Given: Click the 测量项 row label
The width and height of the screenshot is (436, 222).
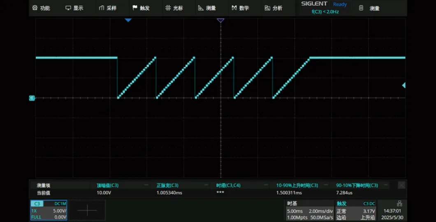Looking at the screenshot, I should coord(43,185).
